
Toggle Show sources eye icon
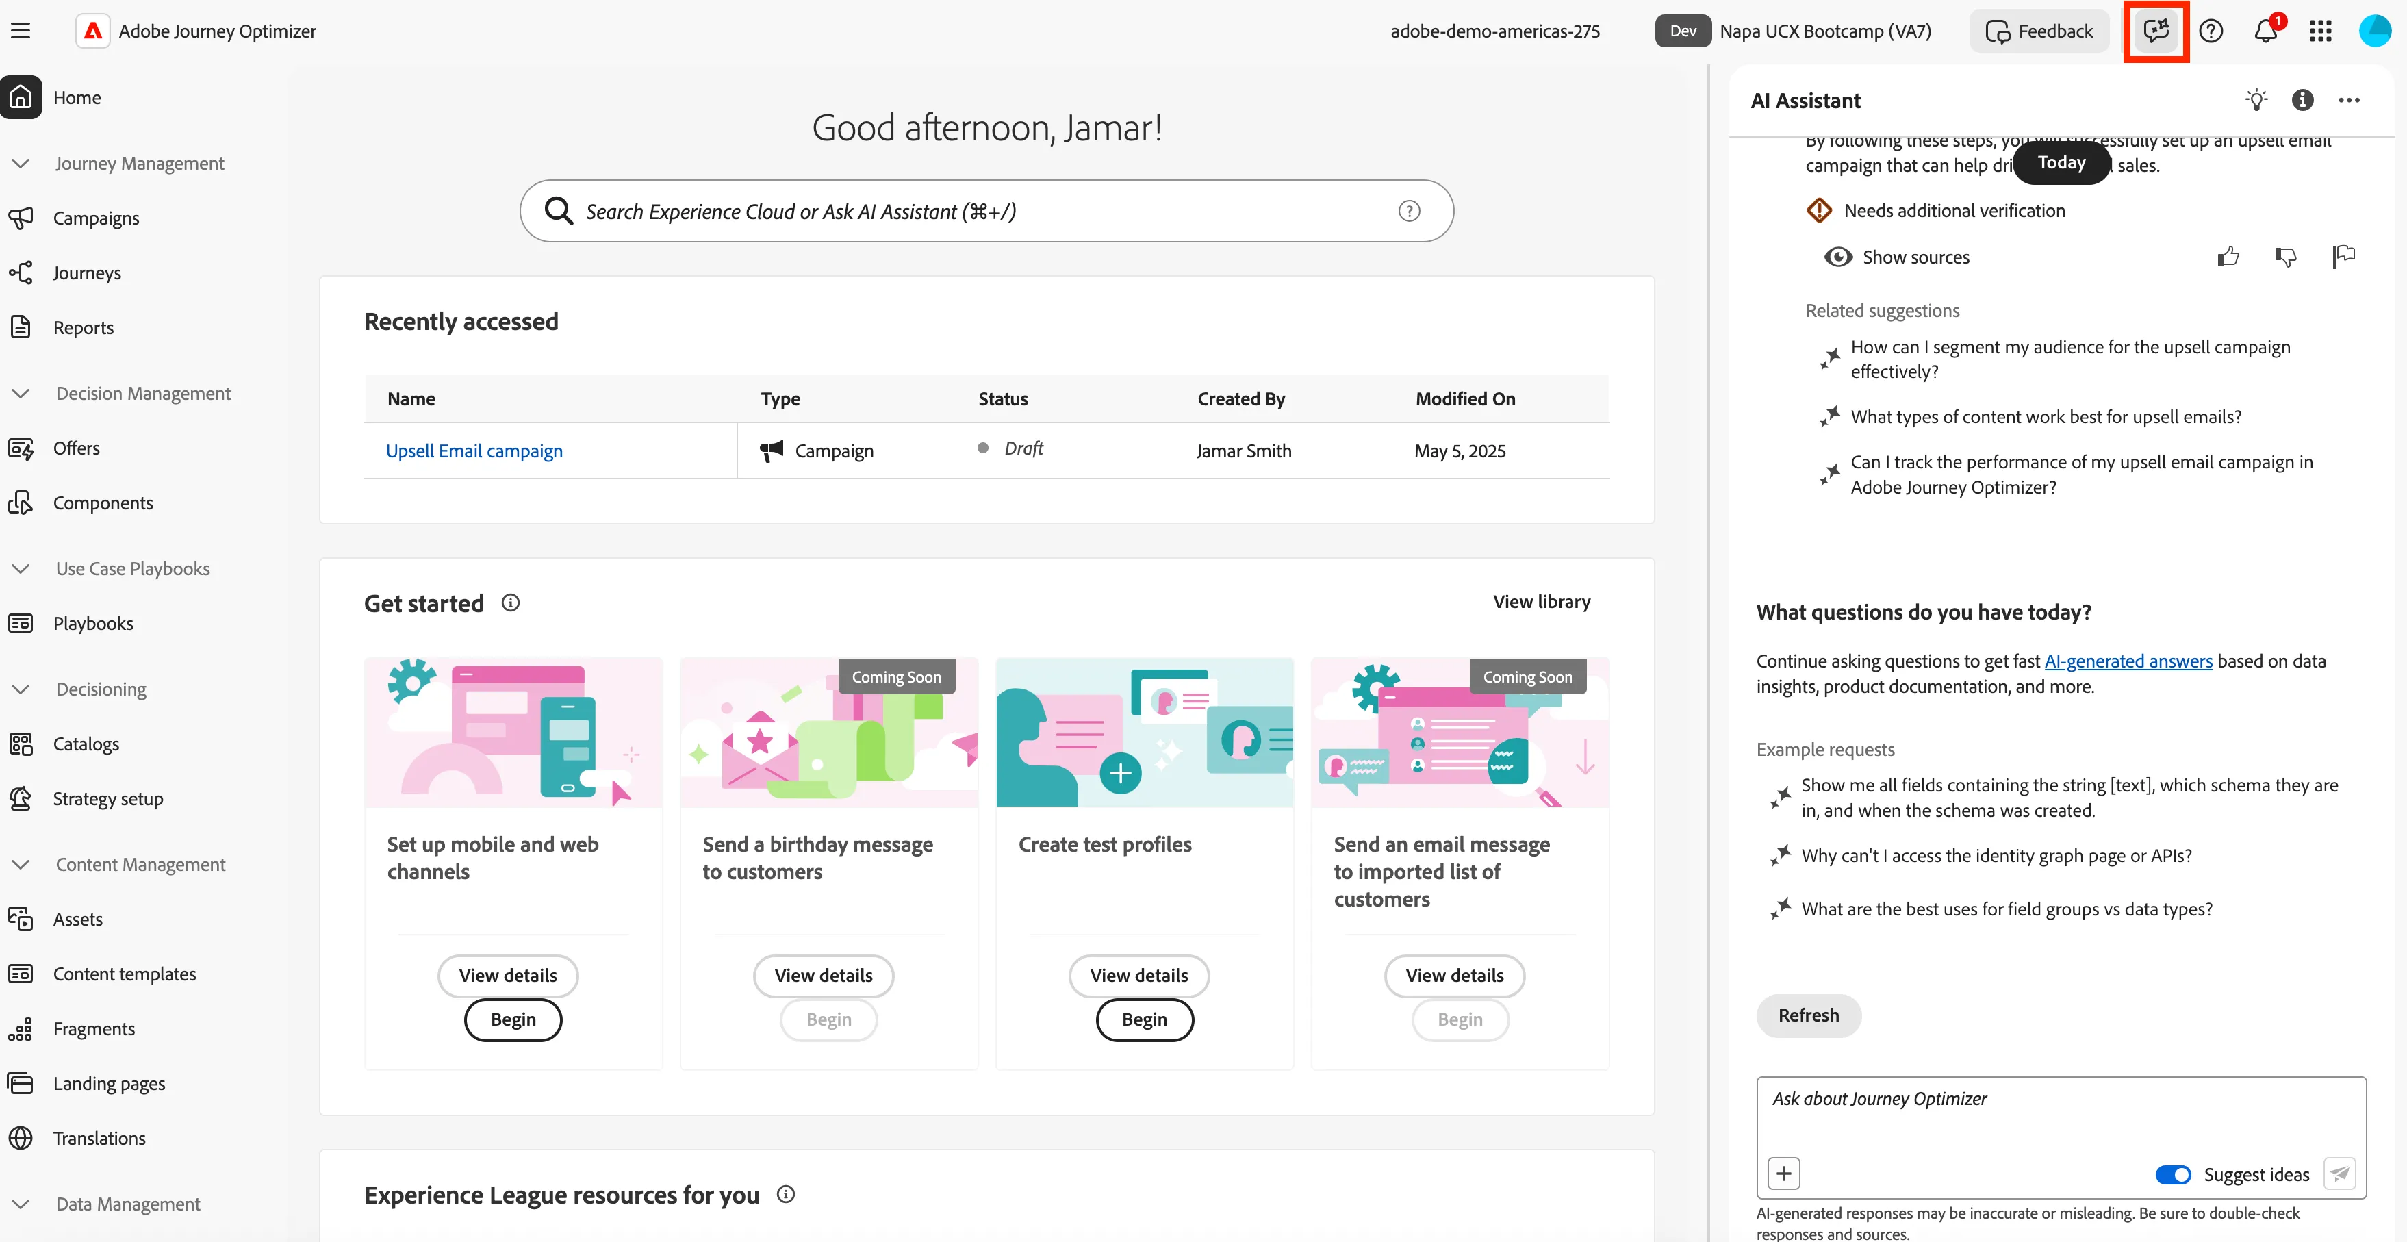[1838, 257]
